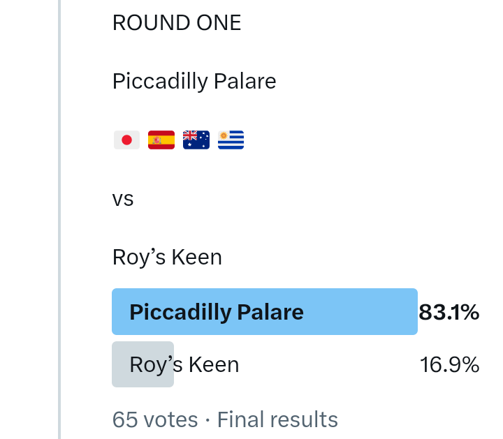Click right end of blue poll bar
This screenshot has width=503, height=439.
(412, 311)
